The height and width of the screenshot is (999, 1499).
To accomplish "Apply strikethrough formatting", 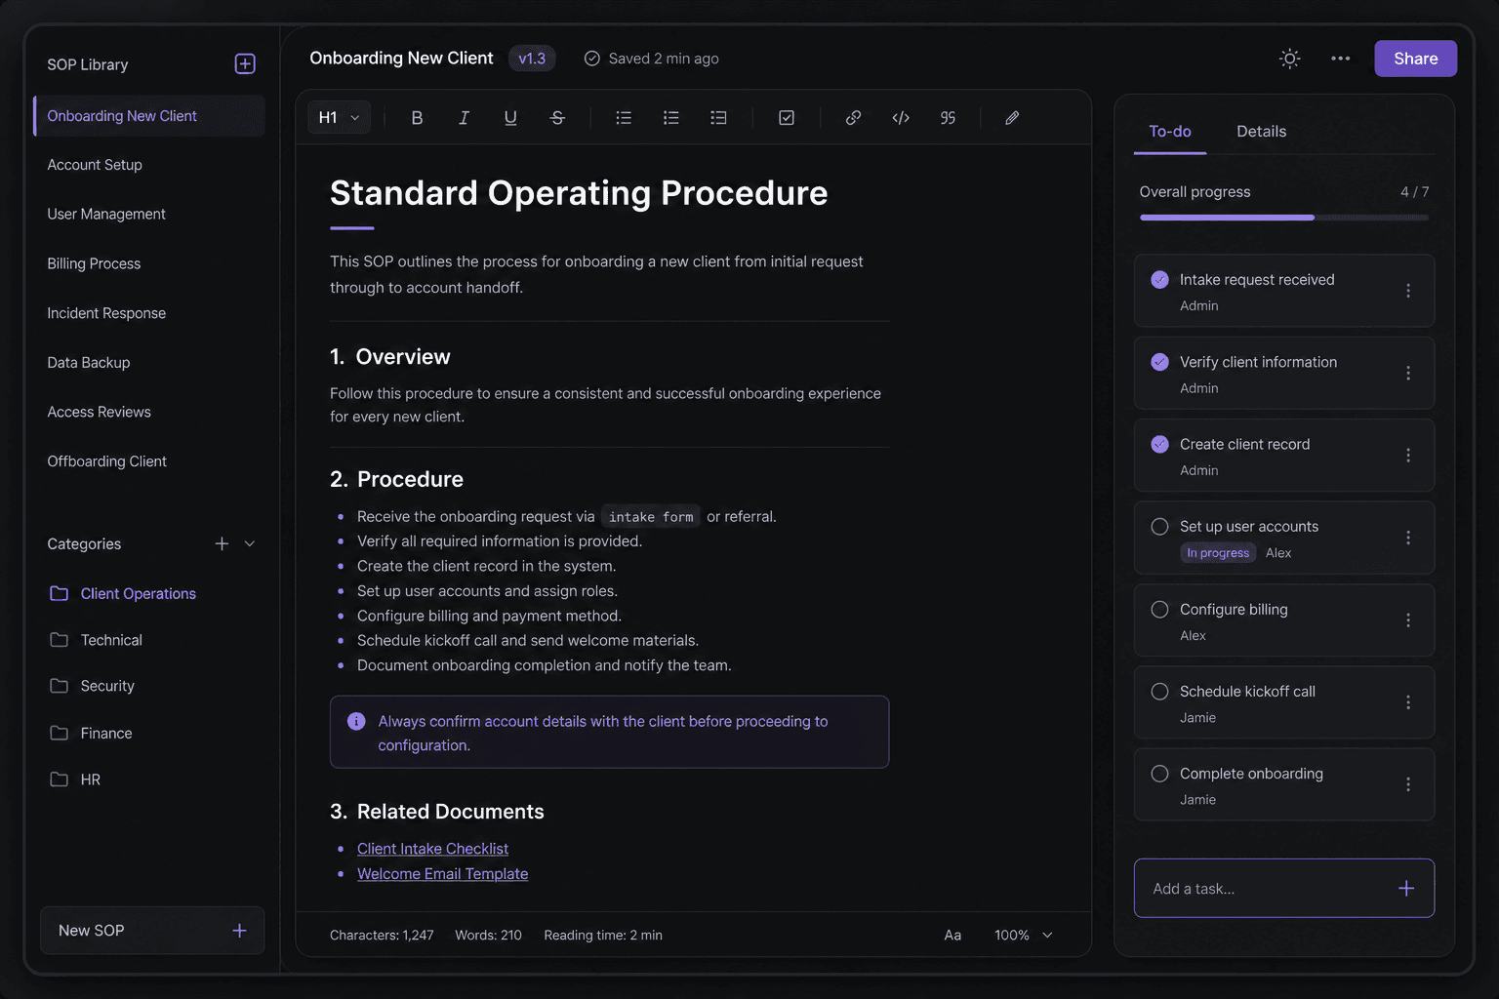I will pos(557,118).
